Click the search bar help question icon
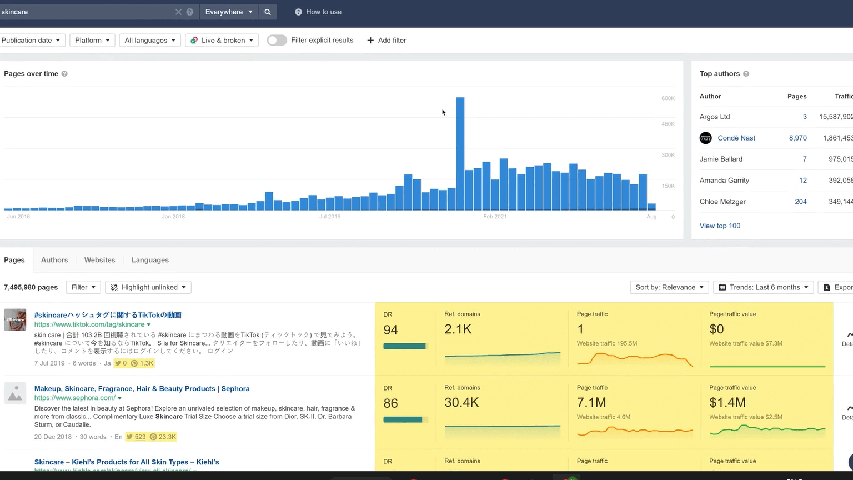853x480 pixels. coord(190,12)
